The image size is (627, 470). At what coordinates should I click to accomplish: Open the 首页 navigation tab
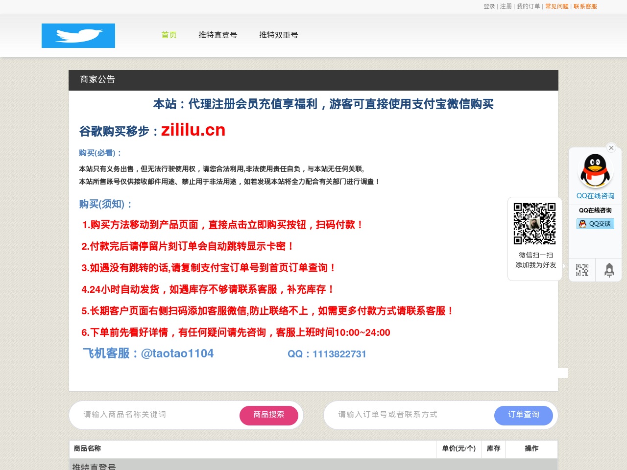(169, 35)
